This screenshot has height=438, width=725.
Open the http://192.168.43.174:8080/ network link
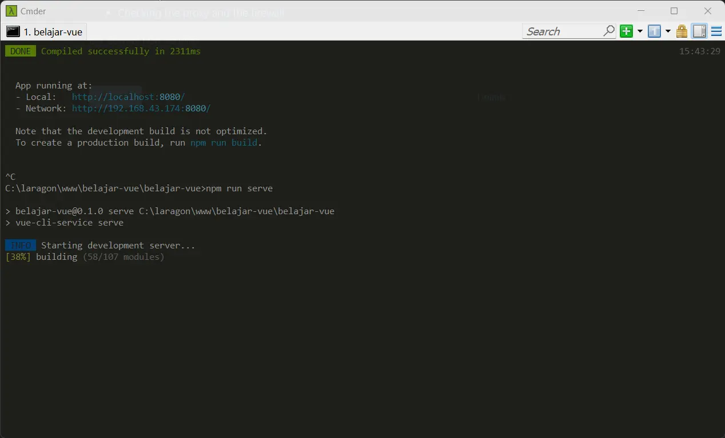pos(141,109)
